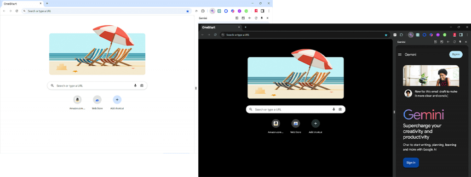Image resolution: width=471 pixels, height=177 pixels.
Task: Open the Amazon.com shortcut in the dark window
Action: coord(276,126)
